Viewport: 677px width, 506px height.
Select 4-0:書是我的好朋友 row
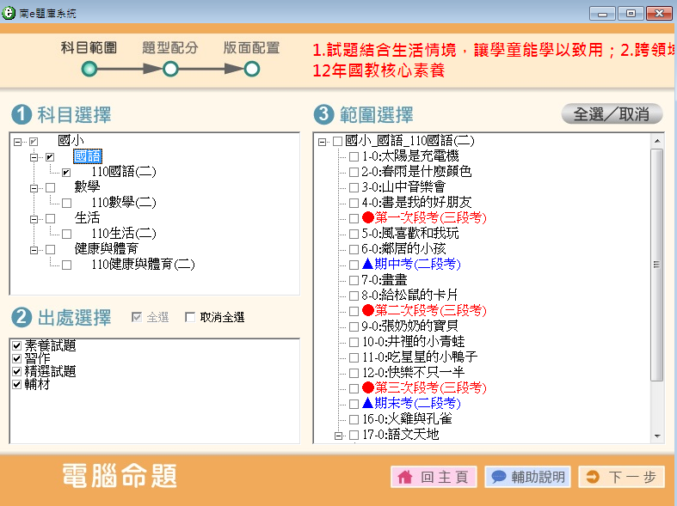[416, 203]
